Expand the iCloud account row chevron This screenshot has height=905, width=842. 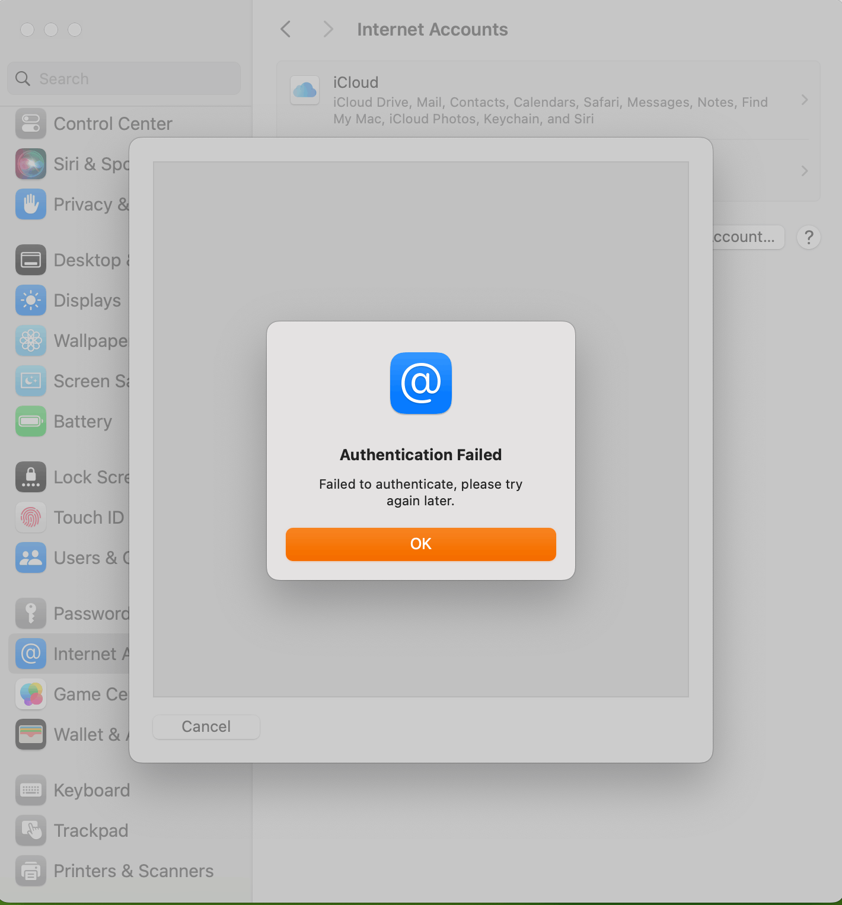[805, 100]
